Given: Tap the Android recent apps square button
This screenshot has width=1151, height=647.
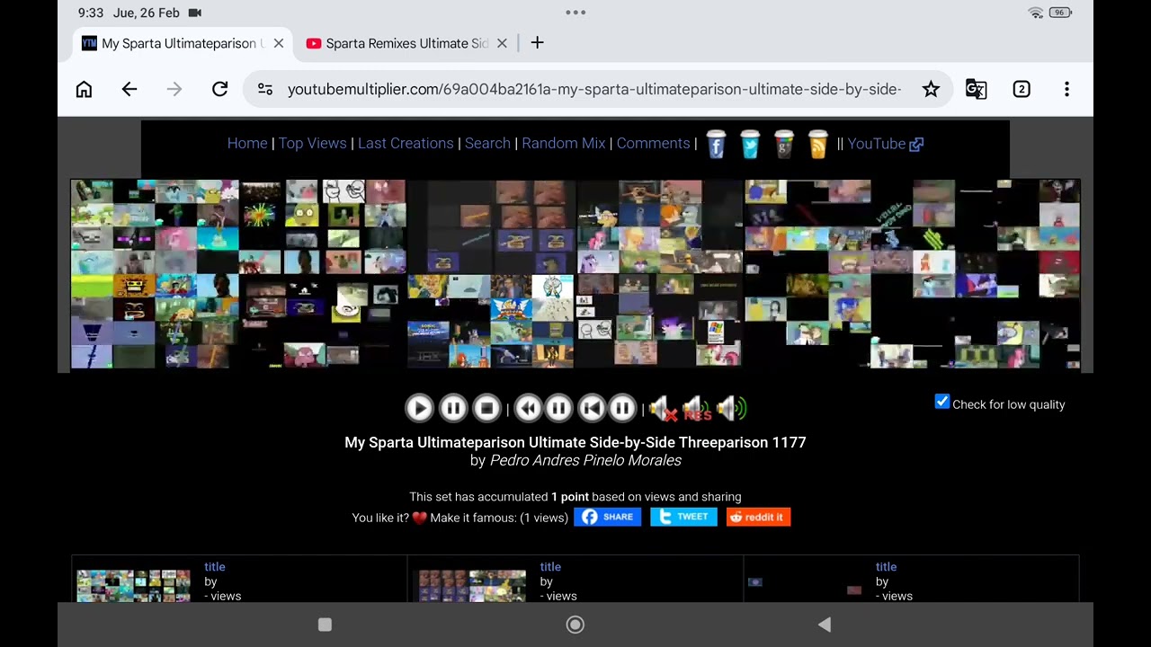Looking at the screenshot, I should pos(326,625).
